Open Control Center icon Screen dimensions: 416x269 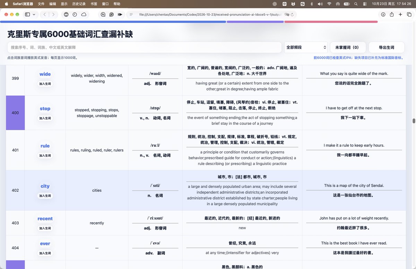tap(365, 4)
